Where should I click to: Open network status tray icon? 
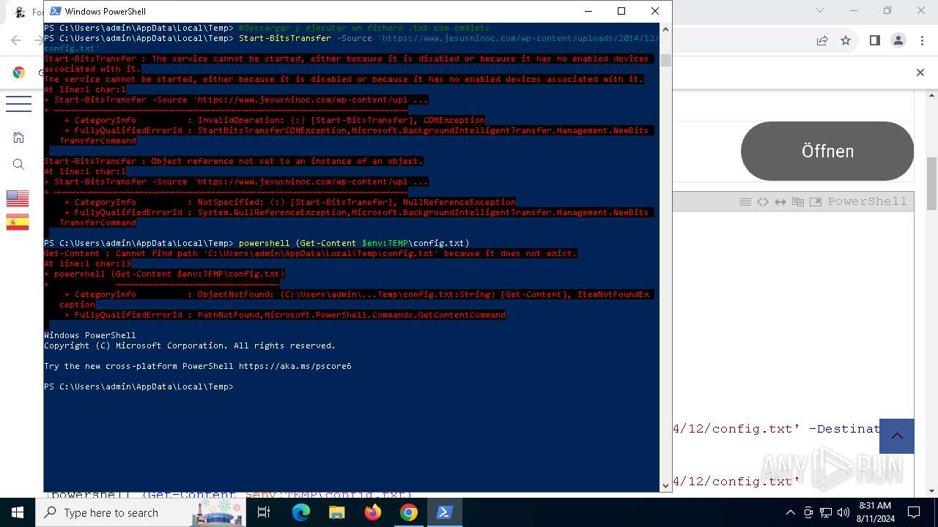pyautogui.click(x=826, y=512)
